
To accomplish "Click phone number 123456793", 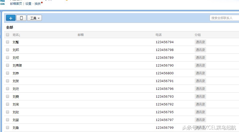I will 165,97.
